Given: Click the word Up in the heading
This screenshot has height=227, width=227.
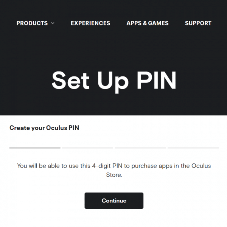Looking at the screenshot, I should [x=113, y=82].
